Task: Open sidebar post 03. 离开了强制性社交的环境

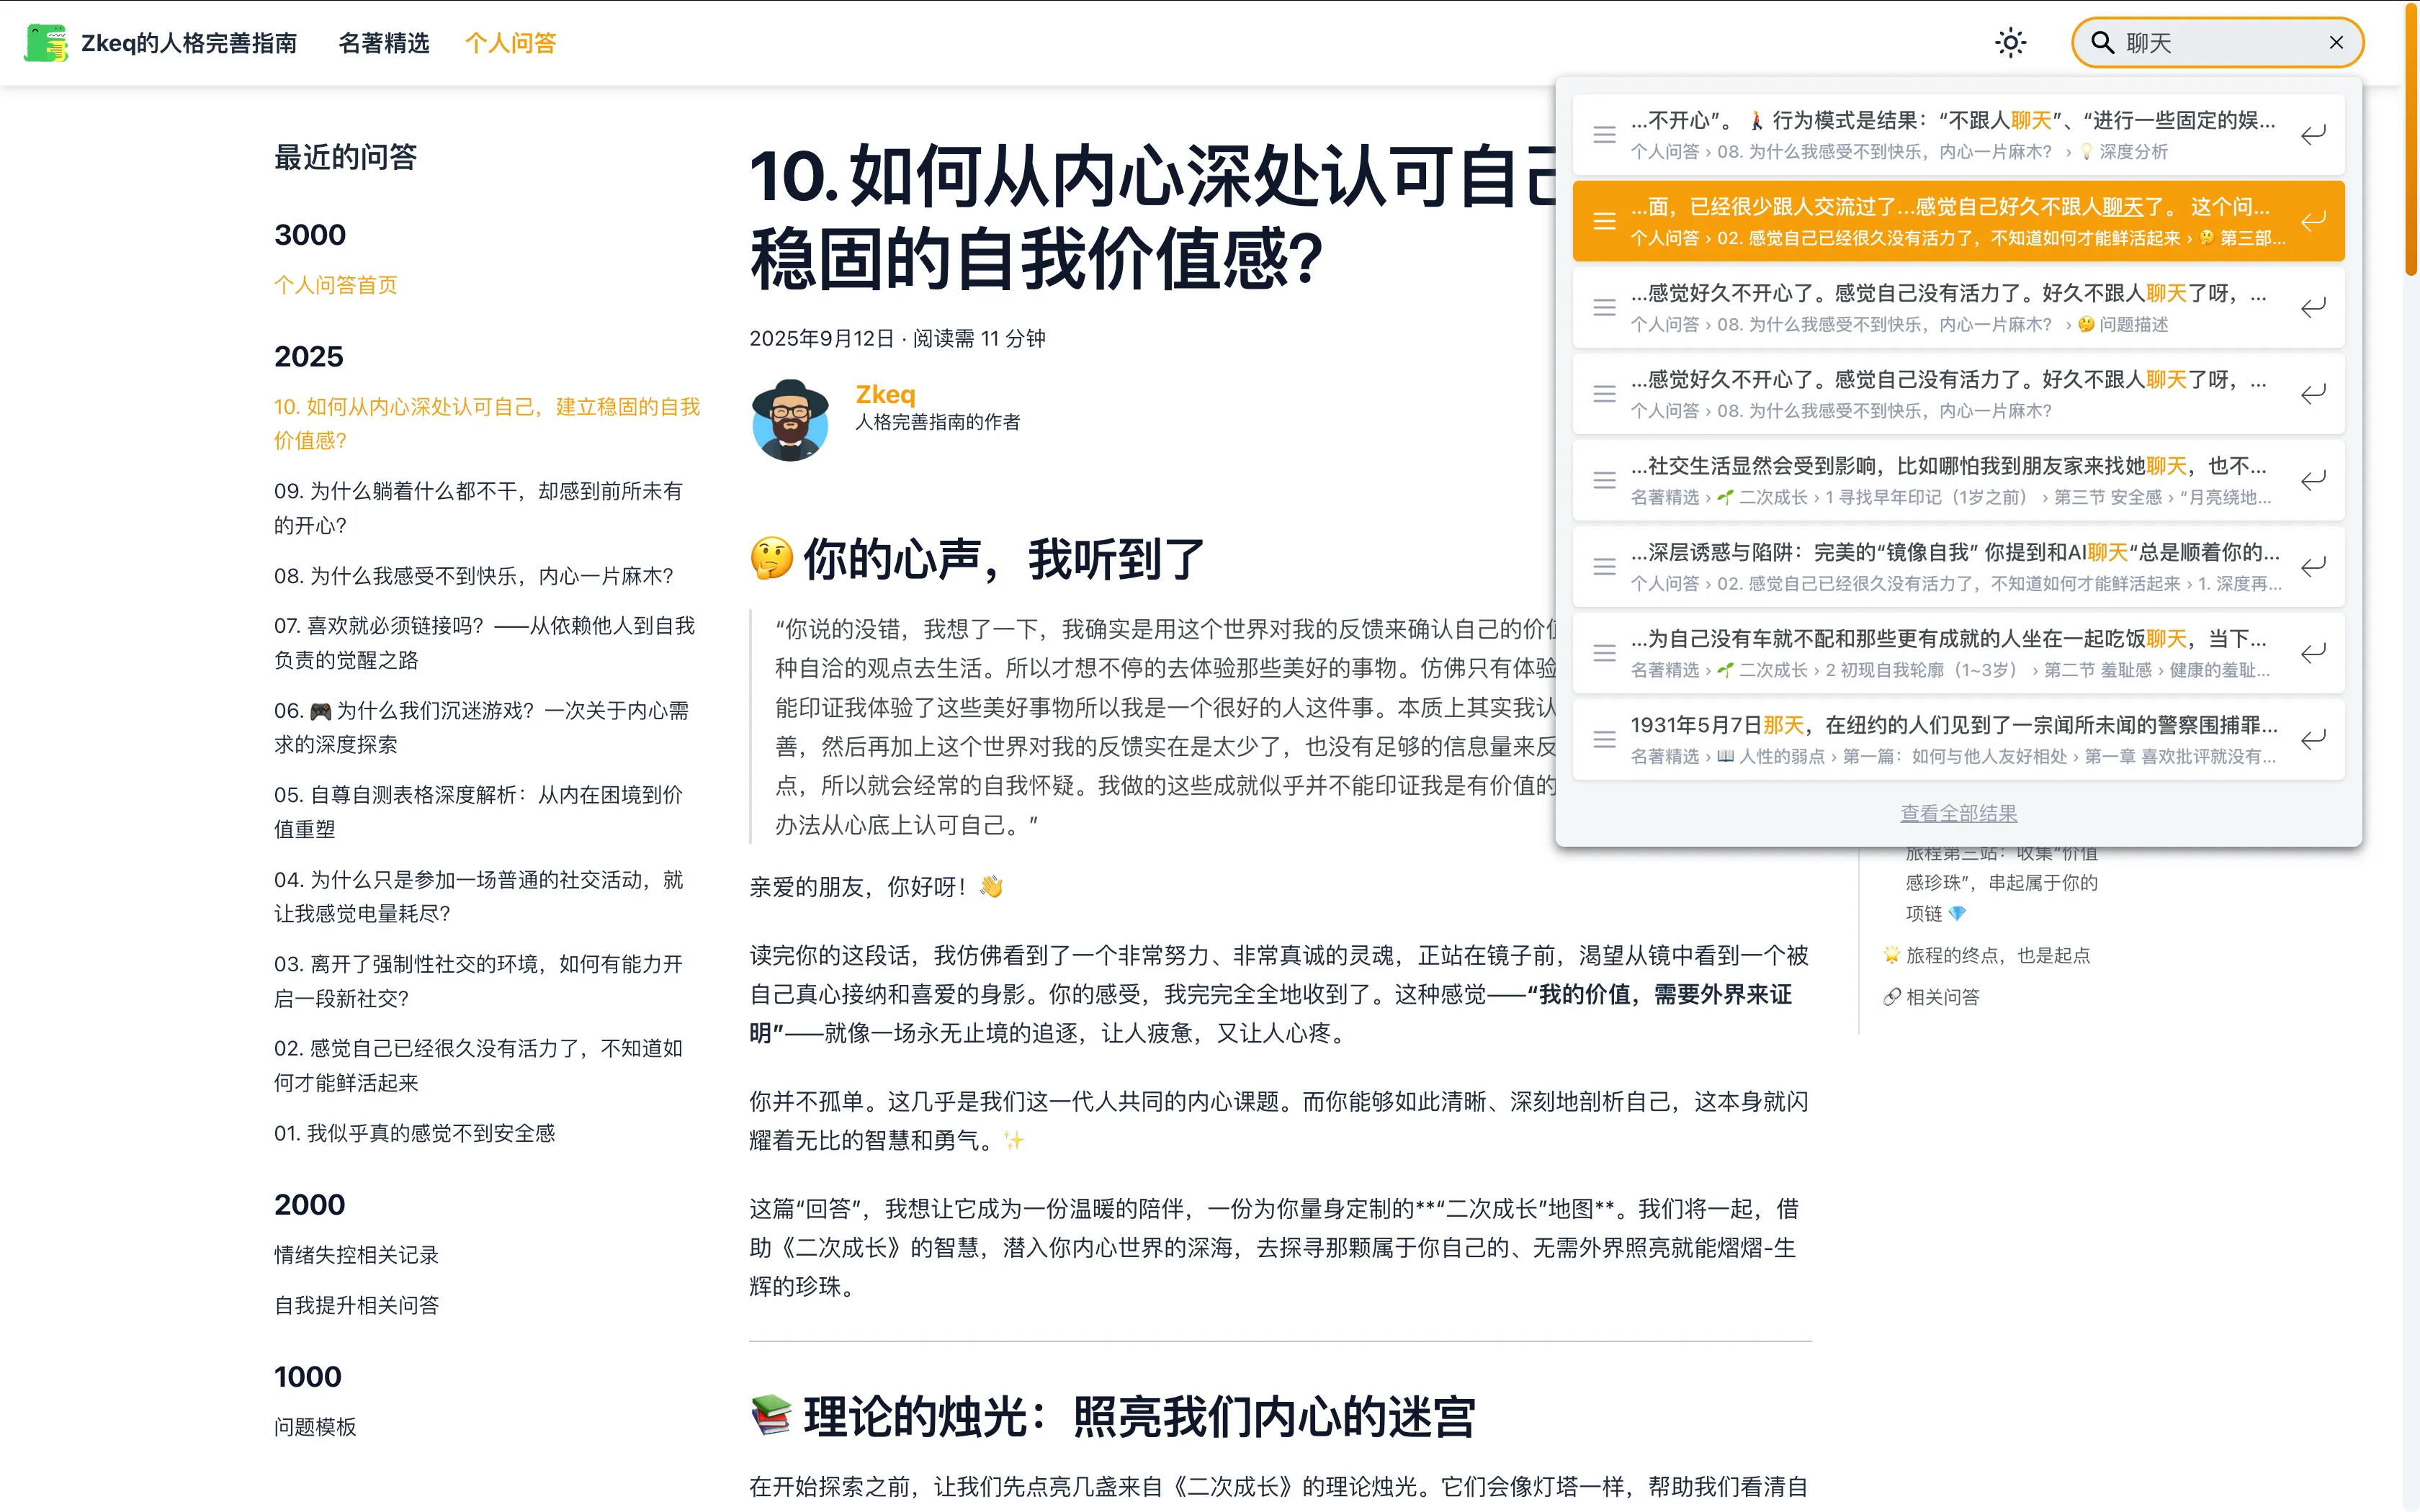Action: pyautogui.click(x=480, y=980)
